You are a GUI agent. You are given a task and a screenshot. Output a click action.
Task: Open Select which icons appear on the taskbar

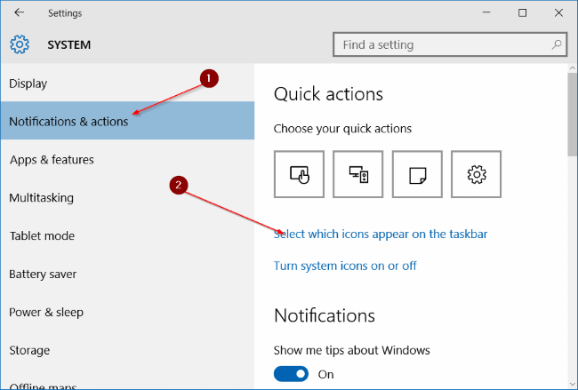(x=381, y=235)
